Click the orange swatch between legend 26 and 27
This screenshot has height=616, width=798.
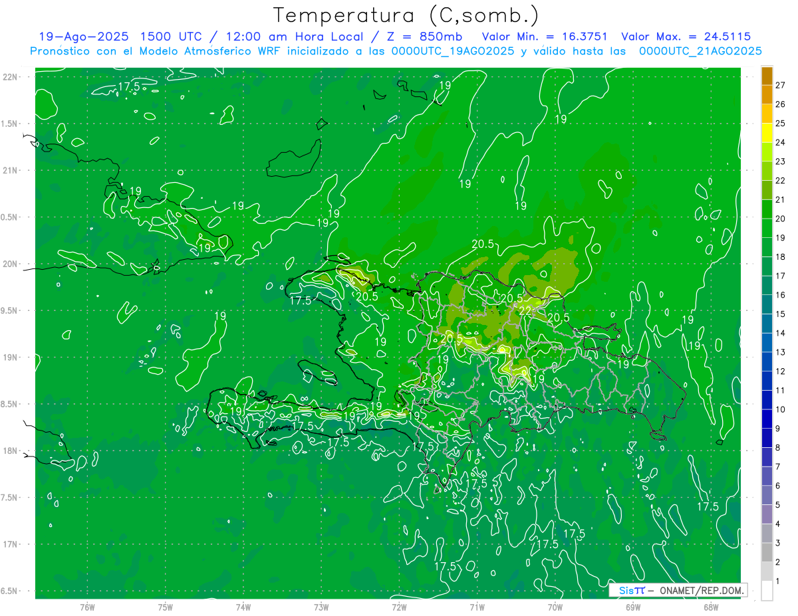(x=767, y=95)
